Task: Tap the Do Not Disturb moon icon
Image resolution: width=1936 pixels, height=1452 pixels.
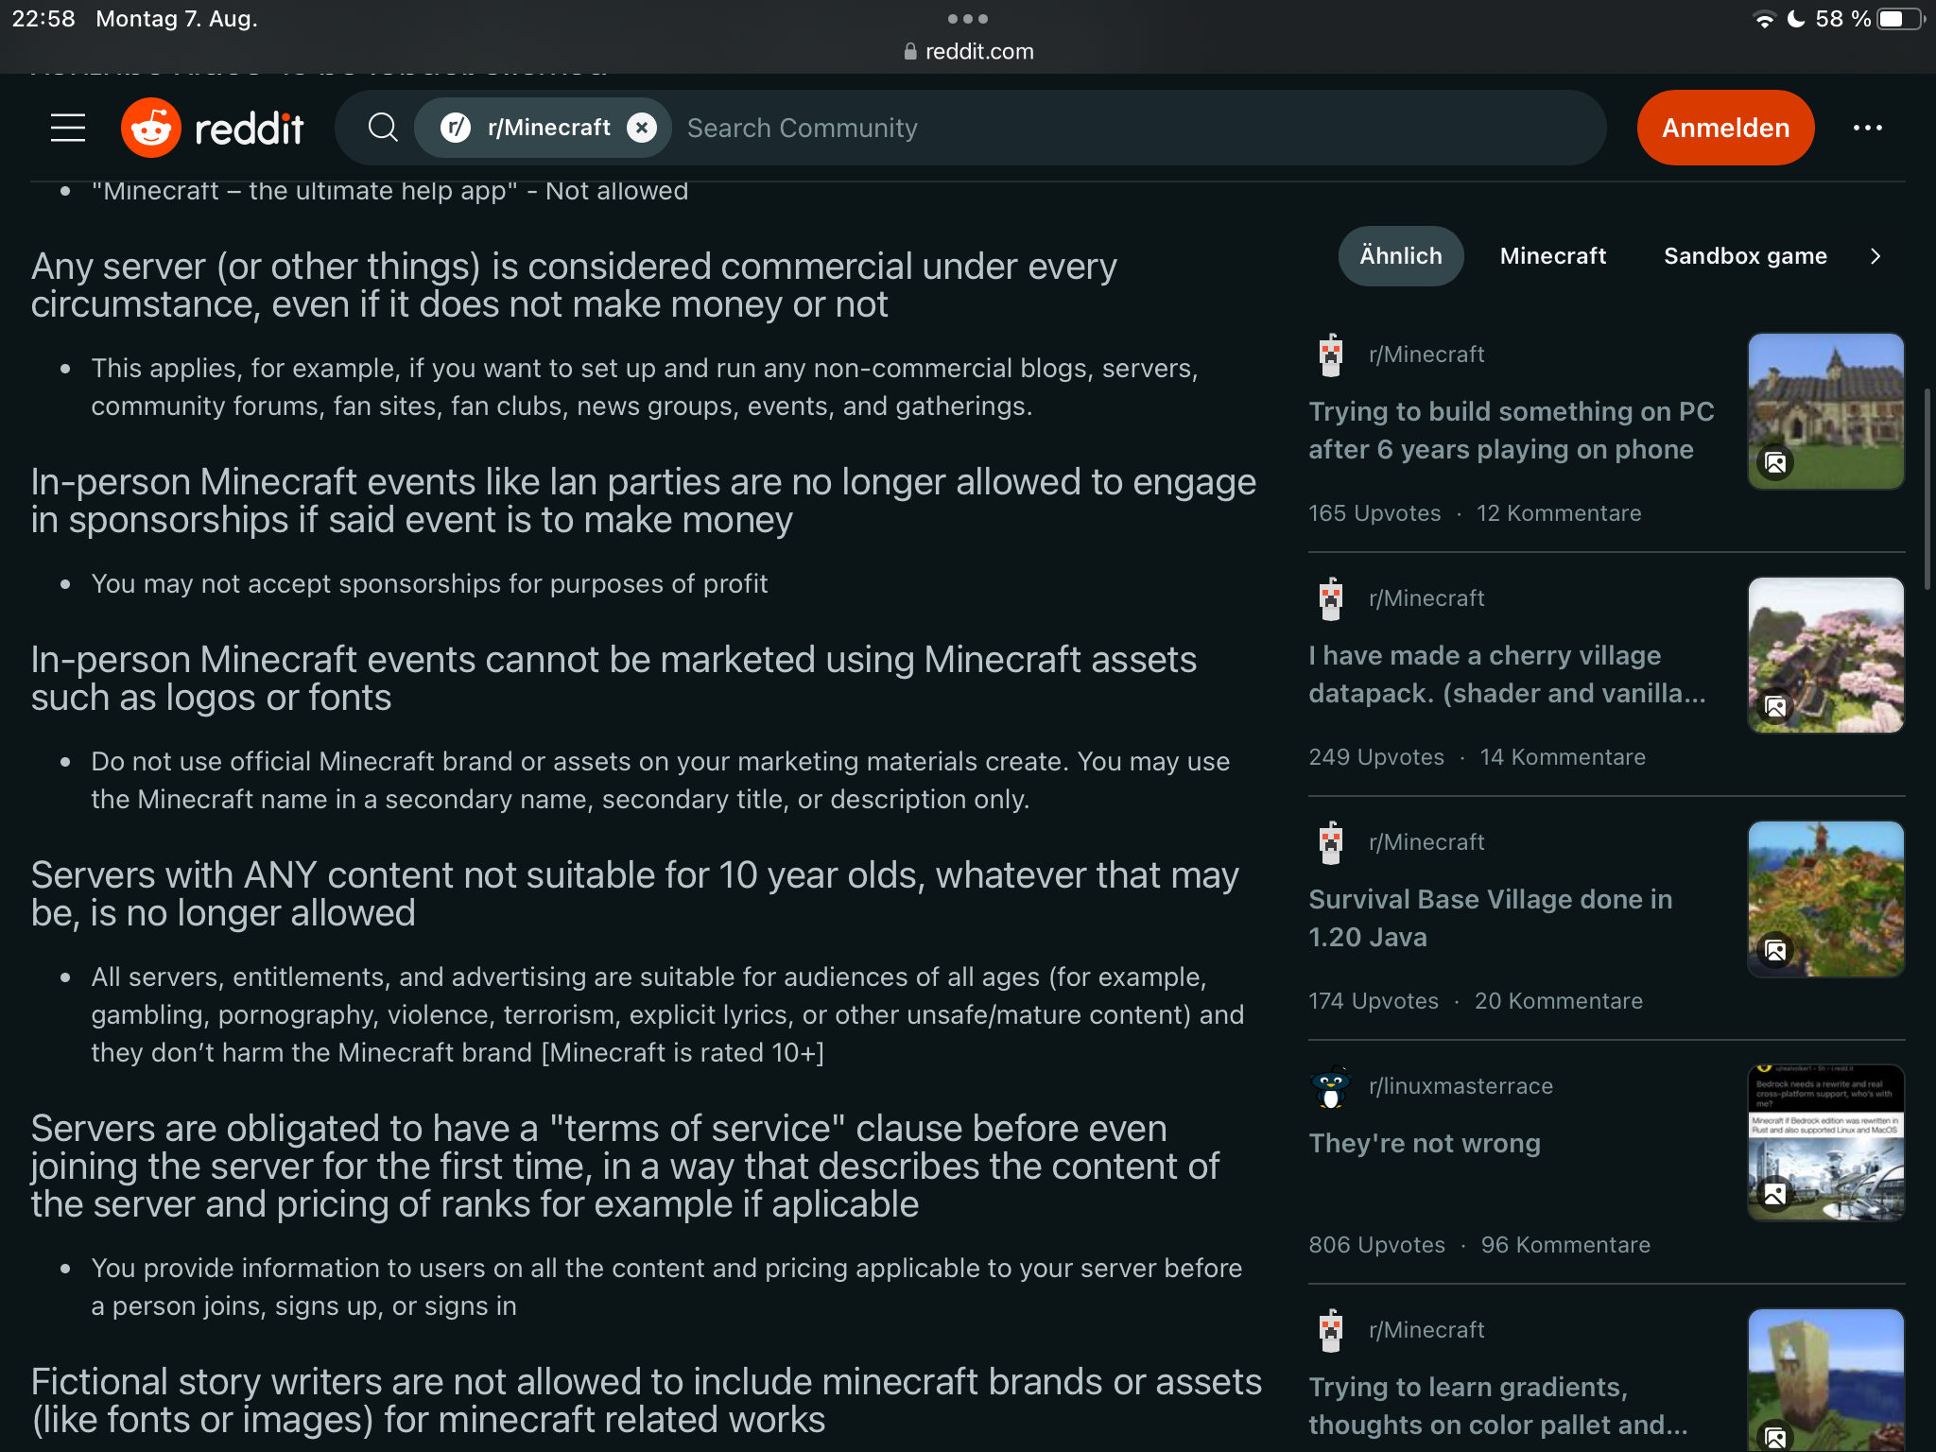Action: tap(1796, 19)
